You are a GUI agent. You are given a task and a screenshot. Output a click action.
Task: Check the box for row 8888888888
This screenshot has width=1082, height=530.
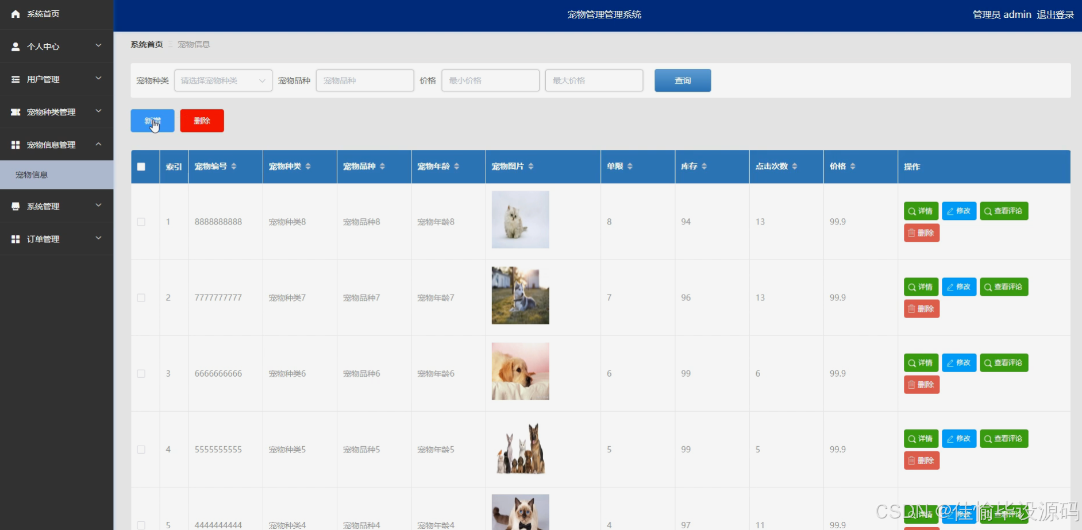click(x=141, y=222)
